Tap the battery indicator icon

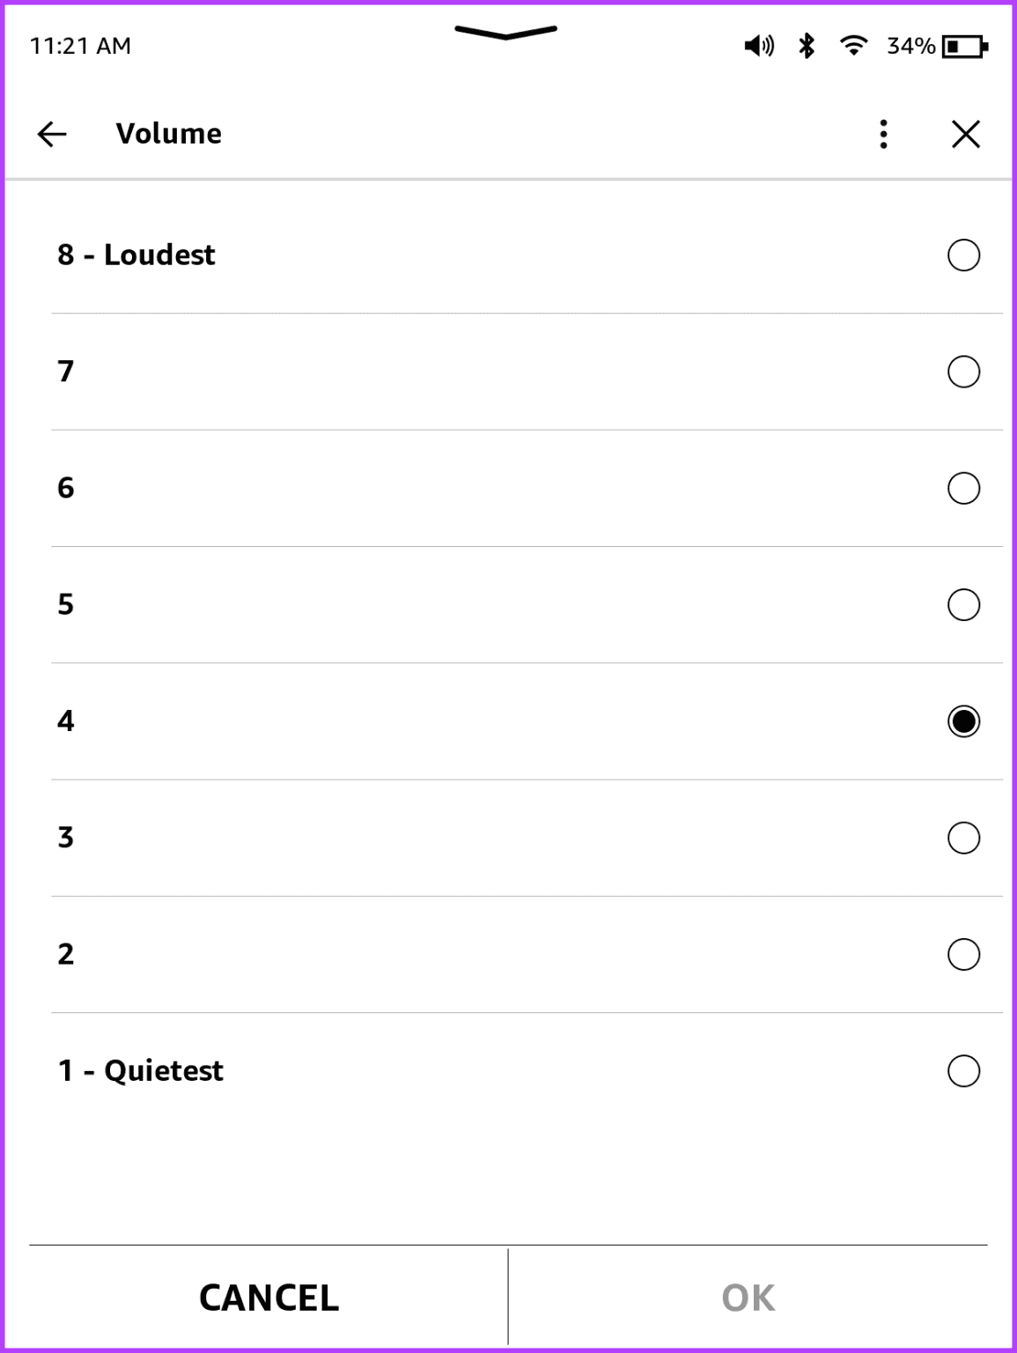pos(964,46)
